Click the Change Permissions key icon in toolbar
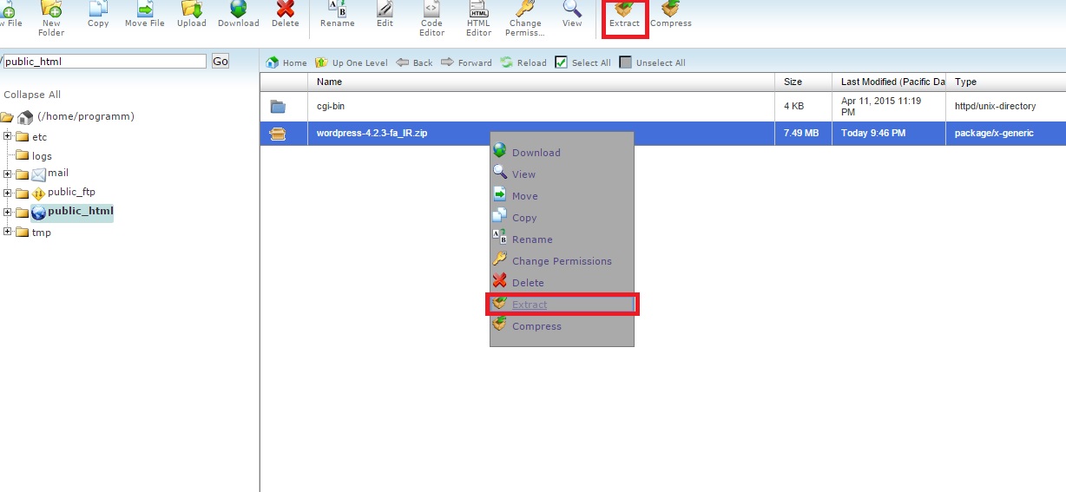 525,10
